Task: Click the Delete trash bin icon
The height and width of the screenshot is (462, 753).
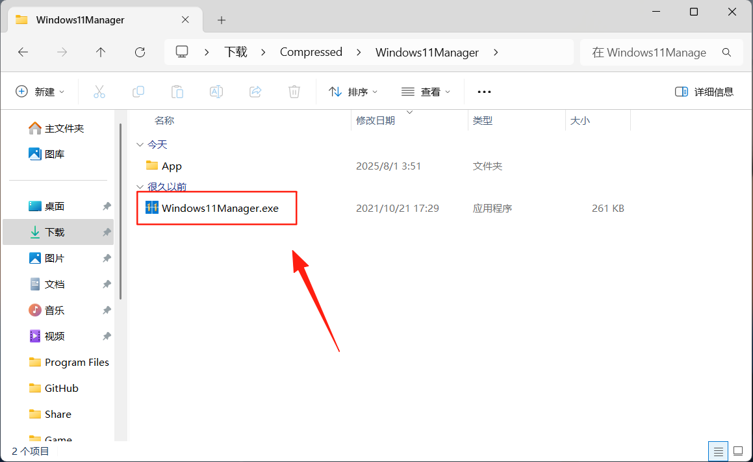Action: pyautogui.click(x=294, y=92)
